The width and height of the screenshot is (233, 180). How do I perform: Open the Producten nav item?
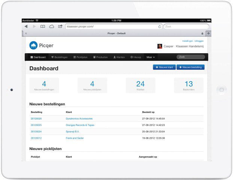tap(100, 57)
